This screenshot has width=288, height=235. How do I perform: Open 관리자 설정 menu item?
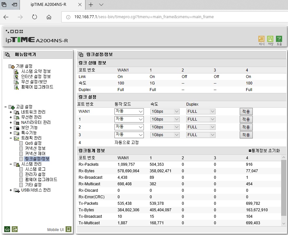click(35, 174)
